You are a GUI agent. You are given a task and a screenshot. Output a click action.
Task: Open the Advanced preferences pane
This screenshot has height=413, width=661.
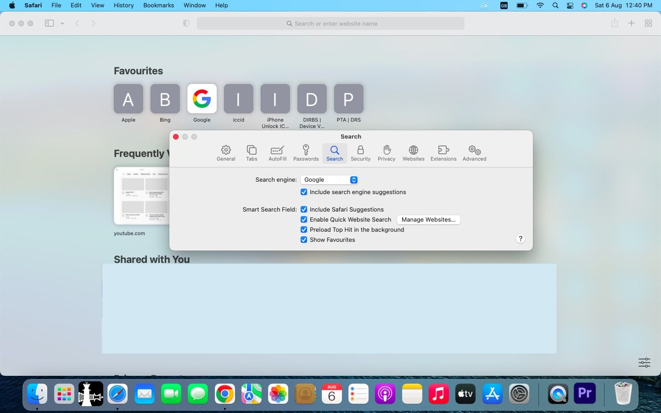[x=474, y=153]
